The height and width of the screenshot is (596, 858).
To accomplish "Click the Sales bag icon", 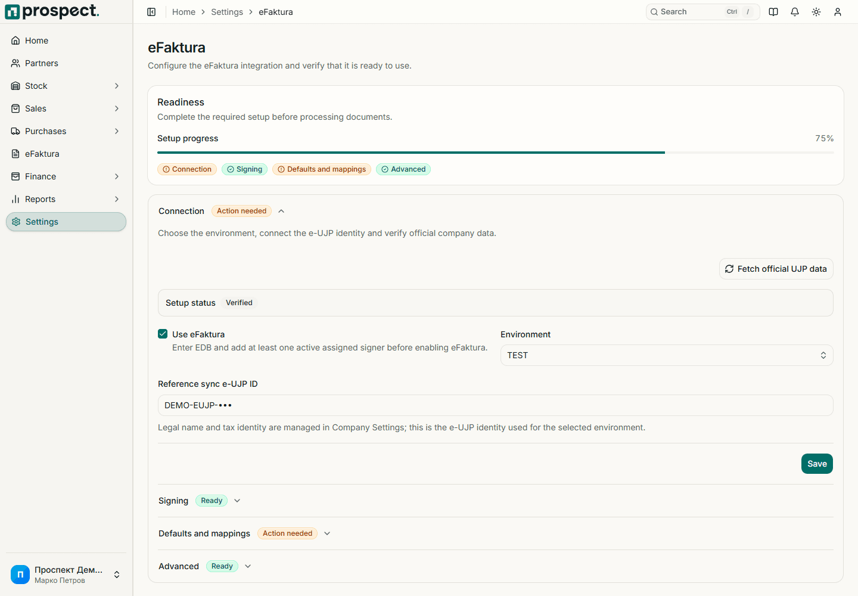I will point(15,108).
